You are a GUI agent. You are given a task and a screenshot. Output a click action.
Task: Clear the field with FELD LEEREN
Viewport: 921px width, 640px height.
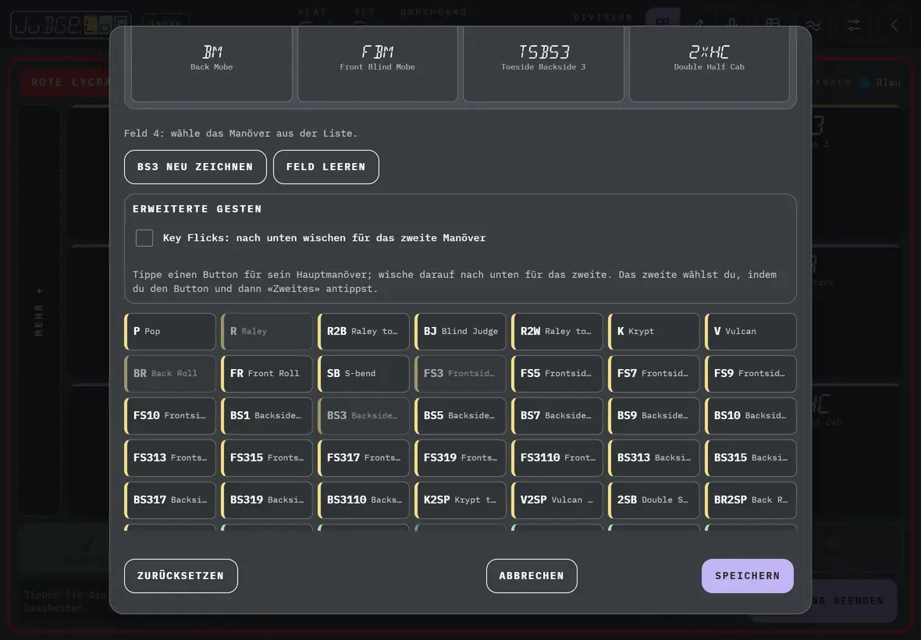coord(326,167)
